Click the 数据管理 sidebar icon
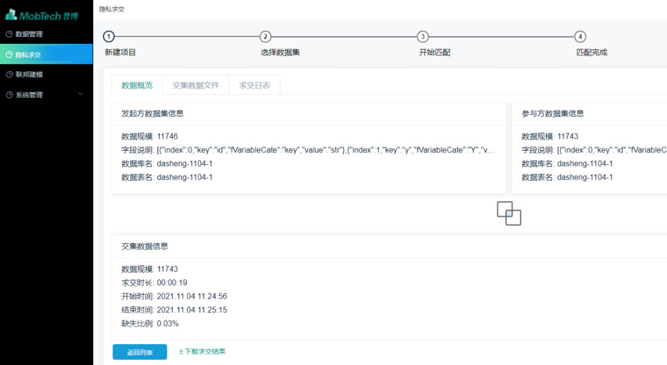Image resolution: width=667 pixels, height=365 pixels. pos(9,34)
